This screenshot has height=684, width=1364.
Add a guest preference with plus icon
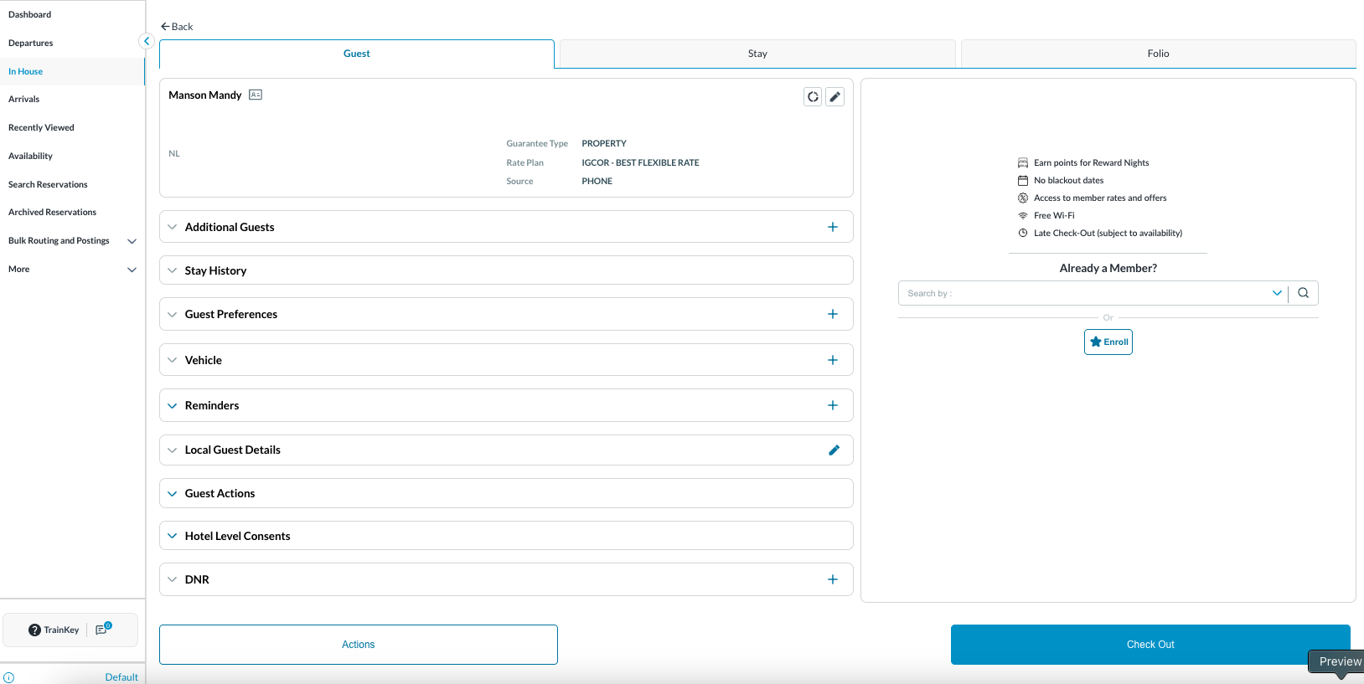(833, 314)
